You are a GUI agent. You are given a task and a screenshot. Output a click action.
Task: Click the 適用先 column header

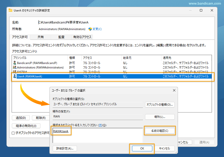click(186, 58)
